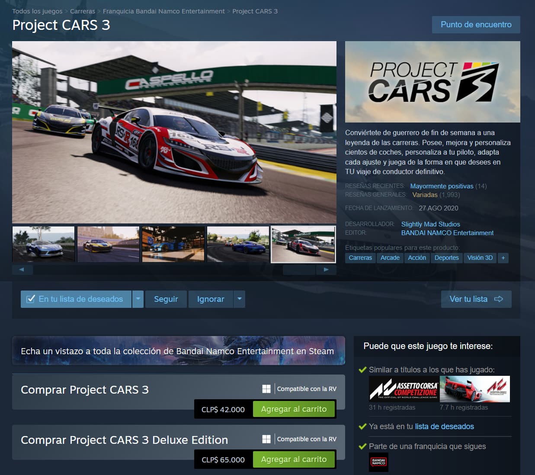This screenshot has width=535, height=475.
Task: Open the Bandai Namco collection banner
Action: (179, 351)
